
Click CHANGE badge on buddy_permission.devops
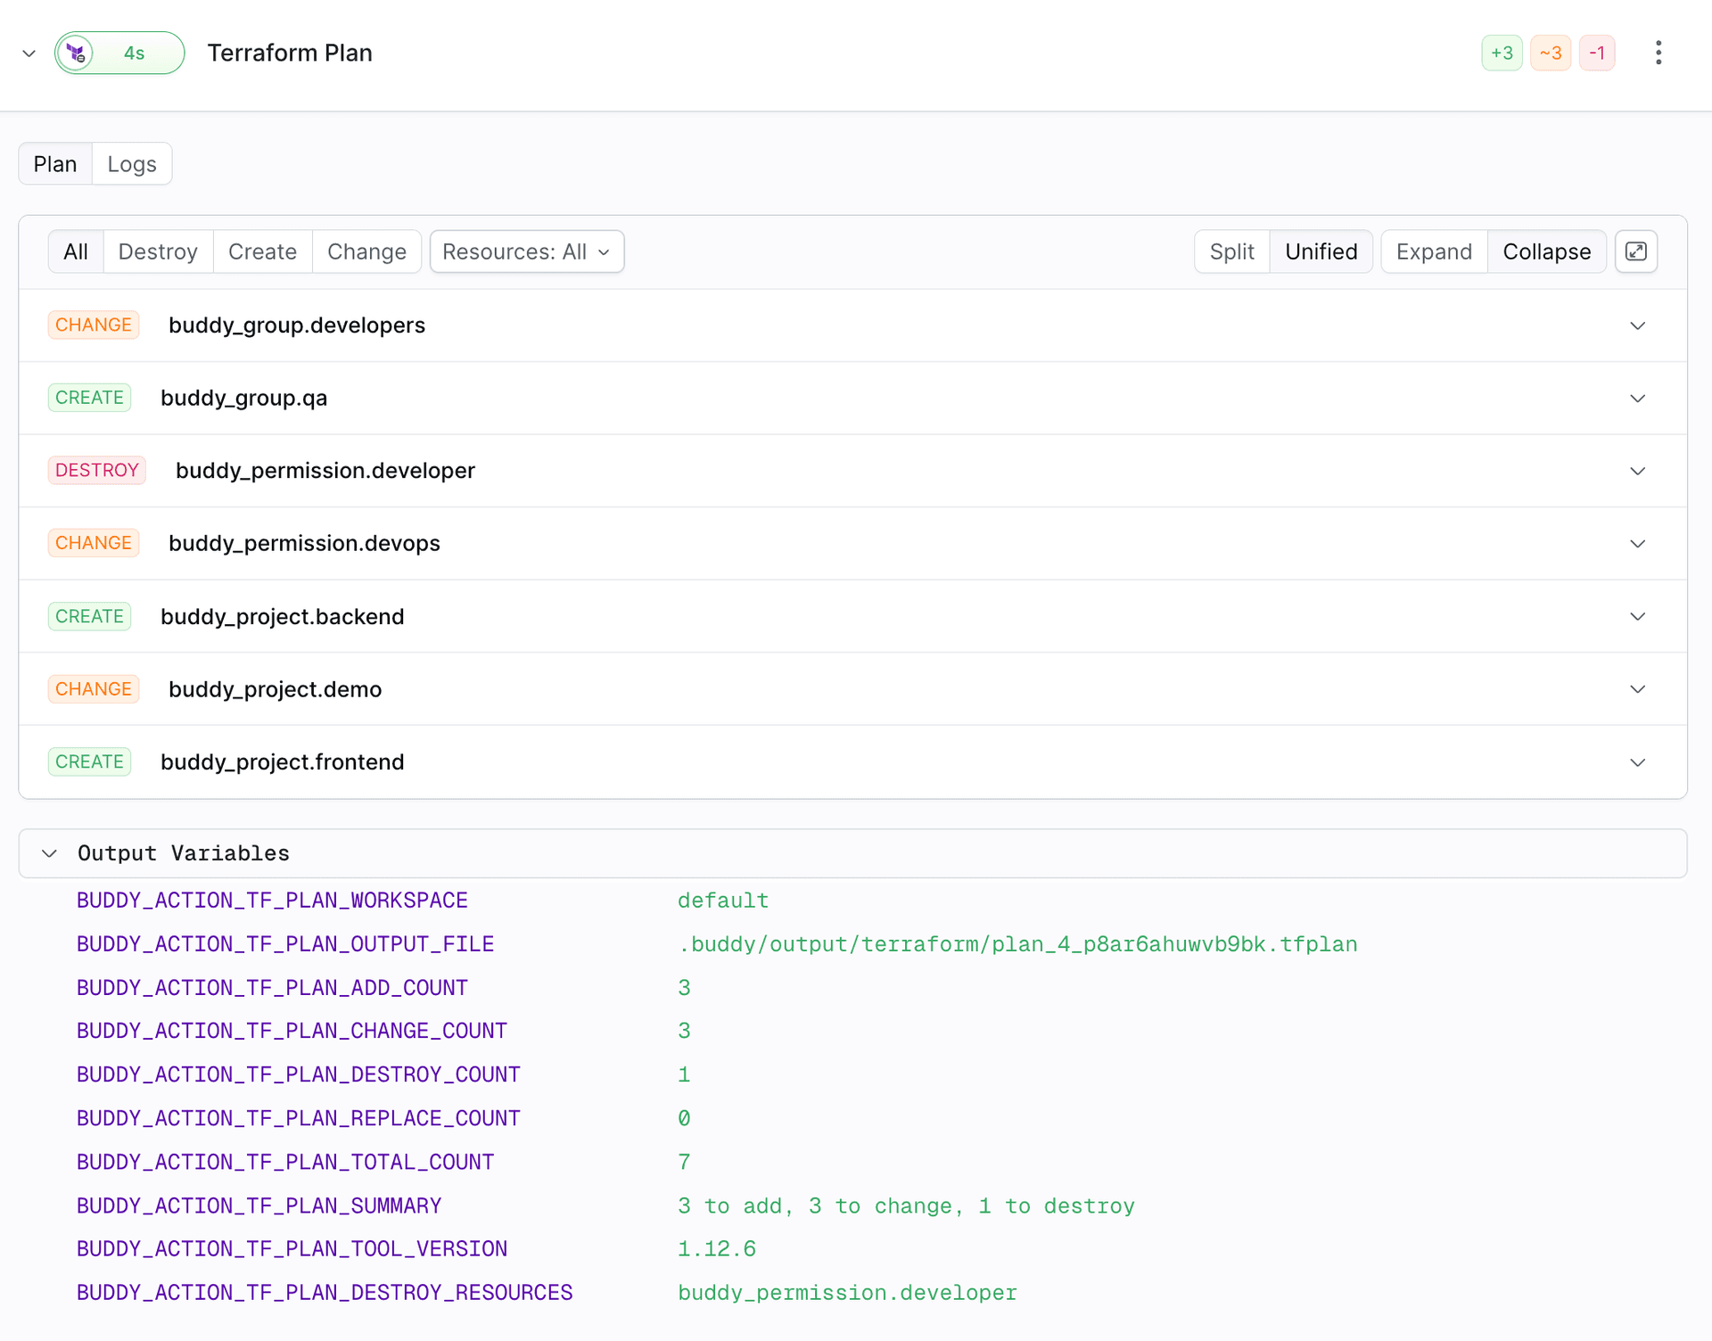tap(94, 543)
